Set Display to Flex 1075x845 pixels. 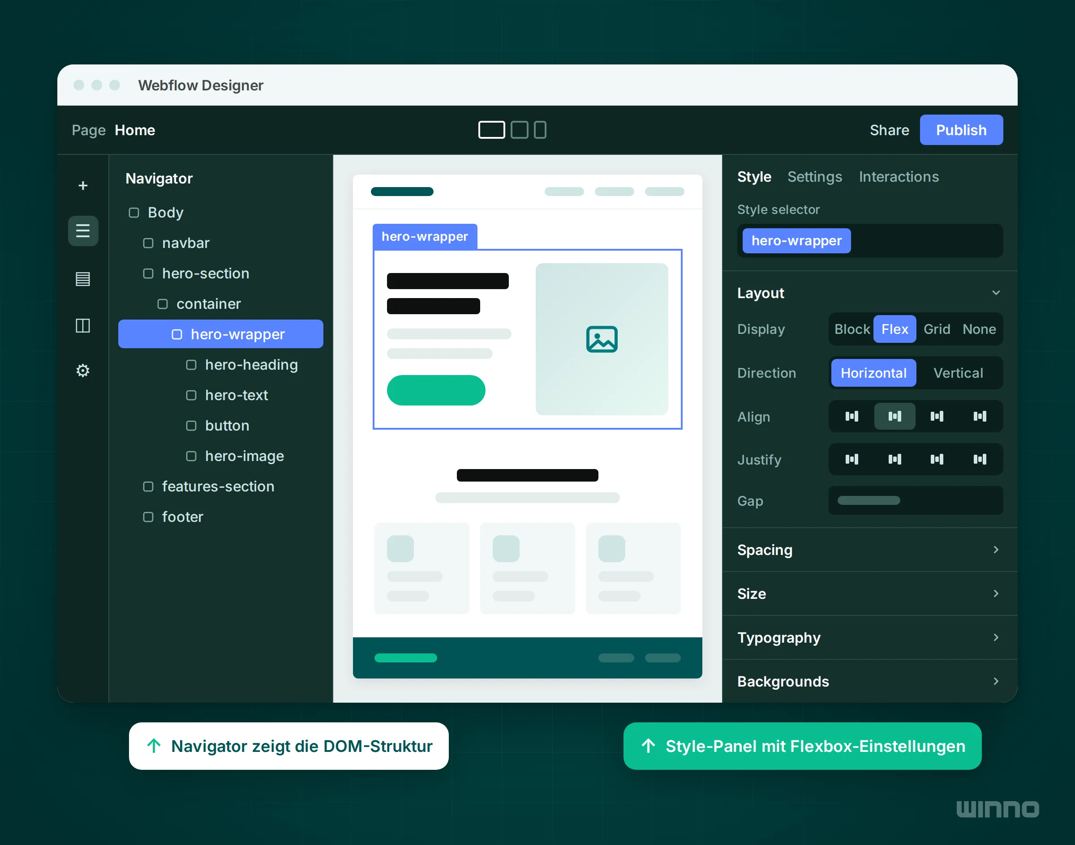pos(895,329)
